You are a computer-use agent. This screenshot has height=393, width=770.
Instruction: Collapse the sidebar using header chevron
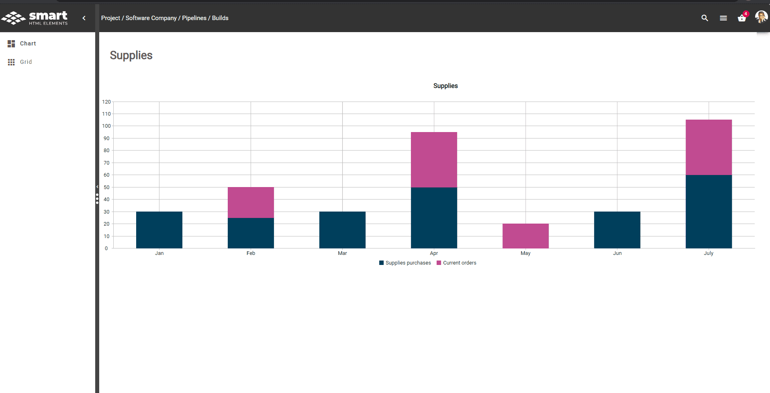point(84,18)
